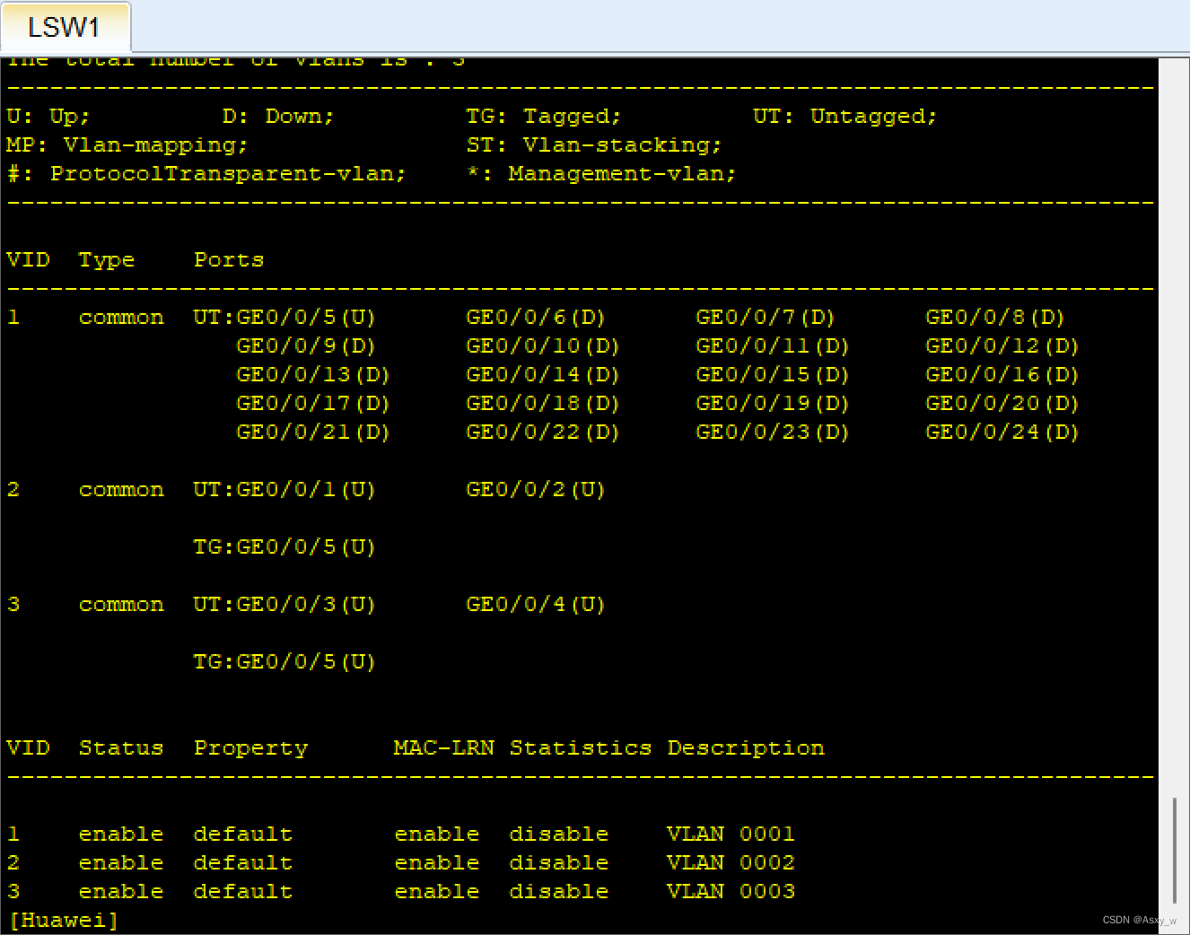The image size is (1190, 935).
Task: Click the [Huawei] command prompt line
Action: click(x=61, y=919)
